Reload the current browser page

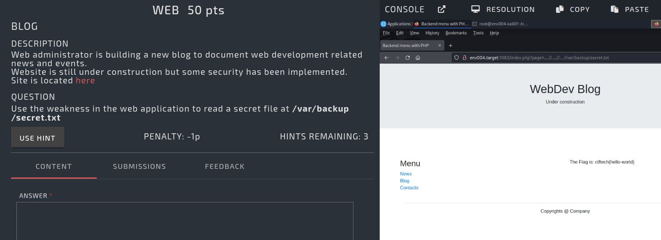408,58
